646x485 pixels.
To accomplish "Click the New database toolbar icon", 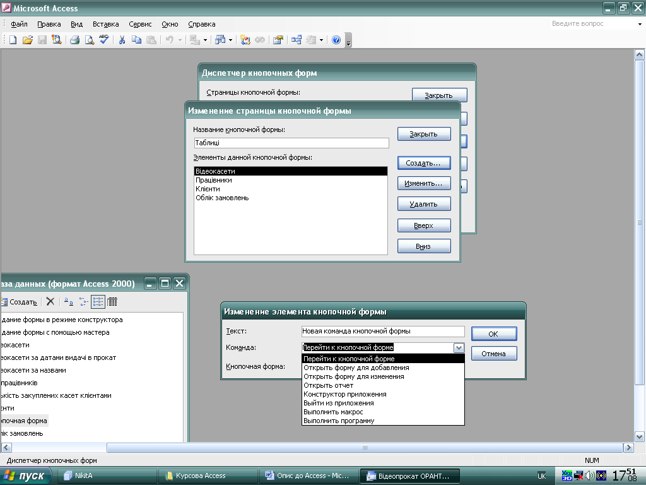I will coord(13,40).
